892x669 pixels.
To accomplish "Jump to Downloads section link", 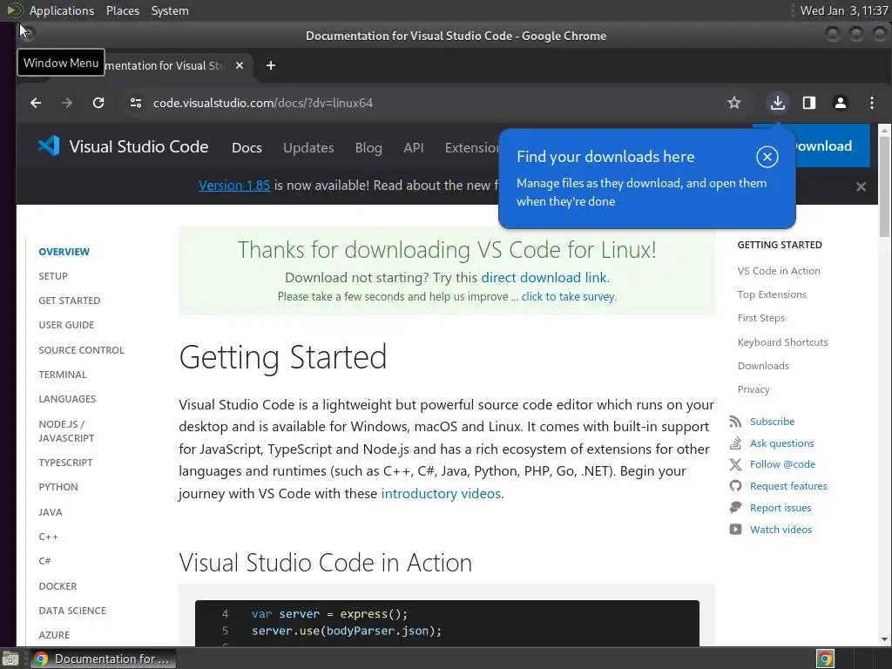I will (x=763, y=366).
